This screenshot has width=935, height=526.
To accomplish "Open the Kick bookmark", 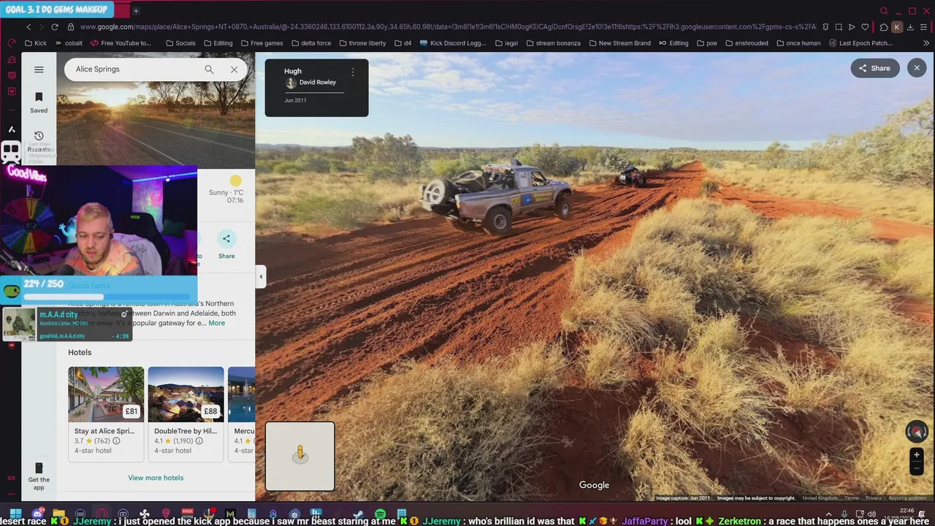I will [x=35, y=43].
